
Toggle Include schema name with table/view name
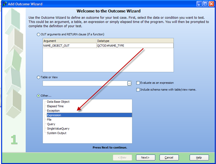138,90
